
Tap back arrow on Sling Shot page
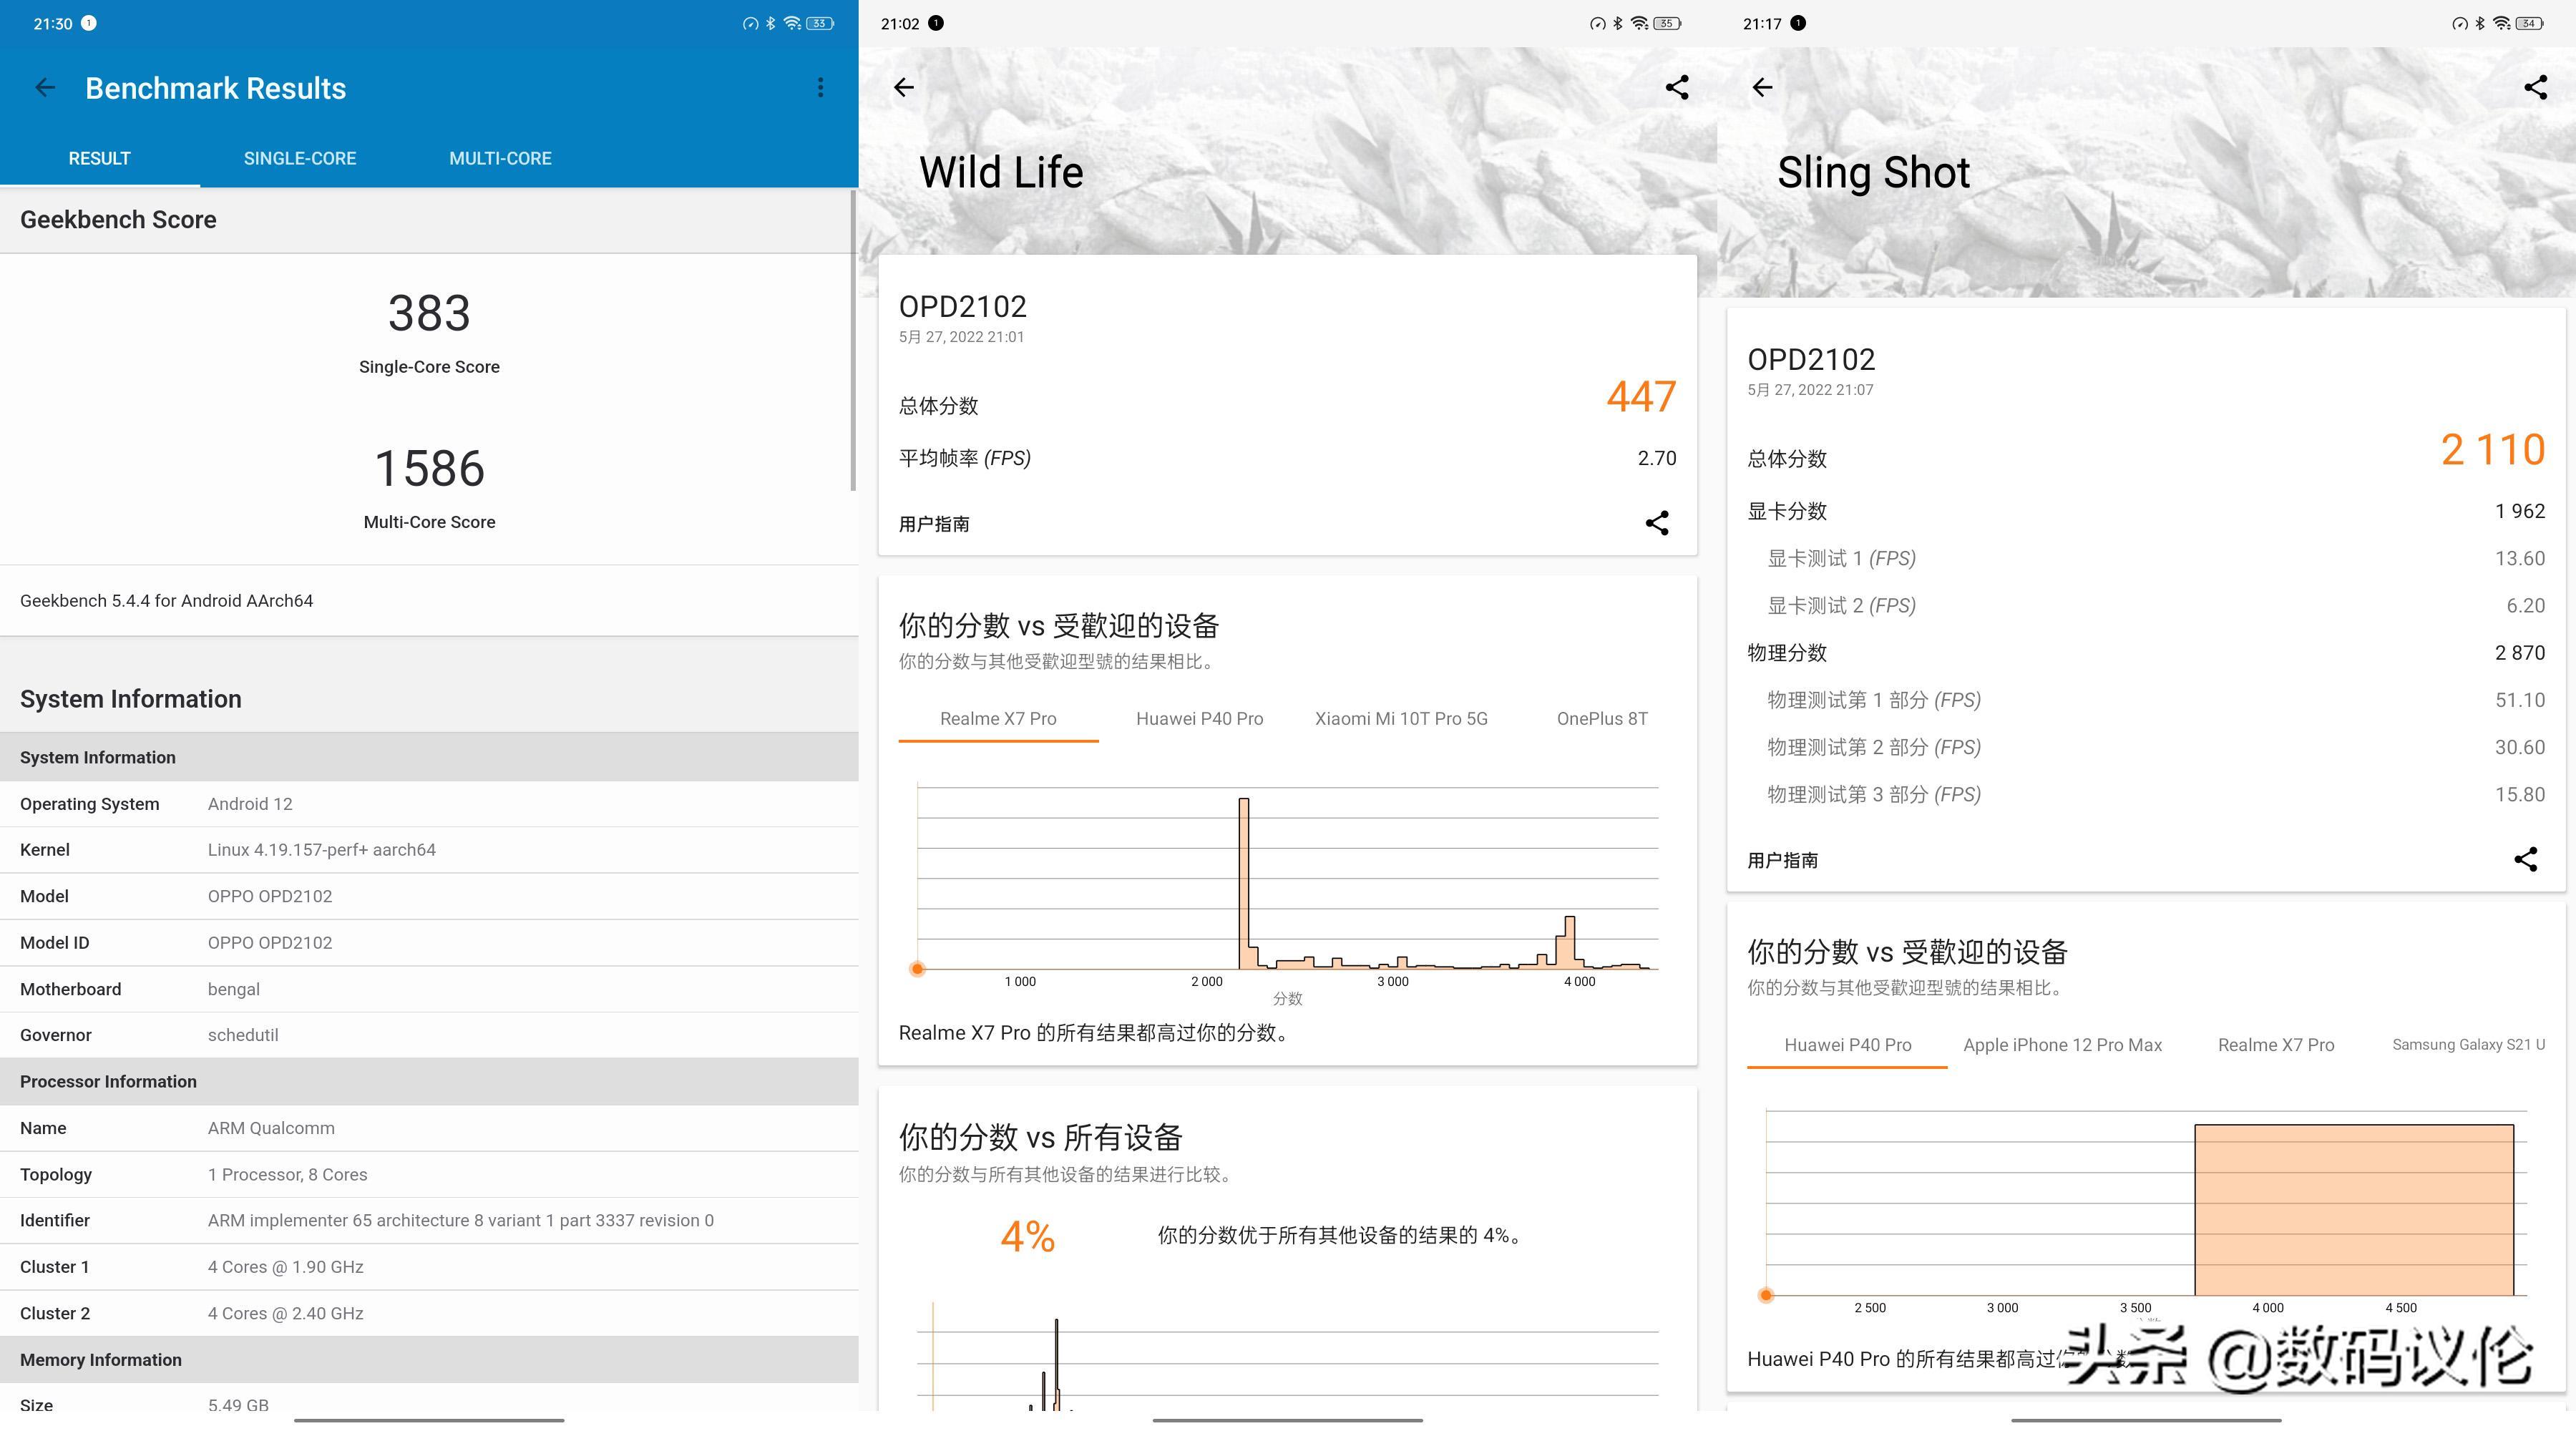(x=1762, y=88)
